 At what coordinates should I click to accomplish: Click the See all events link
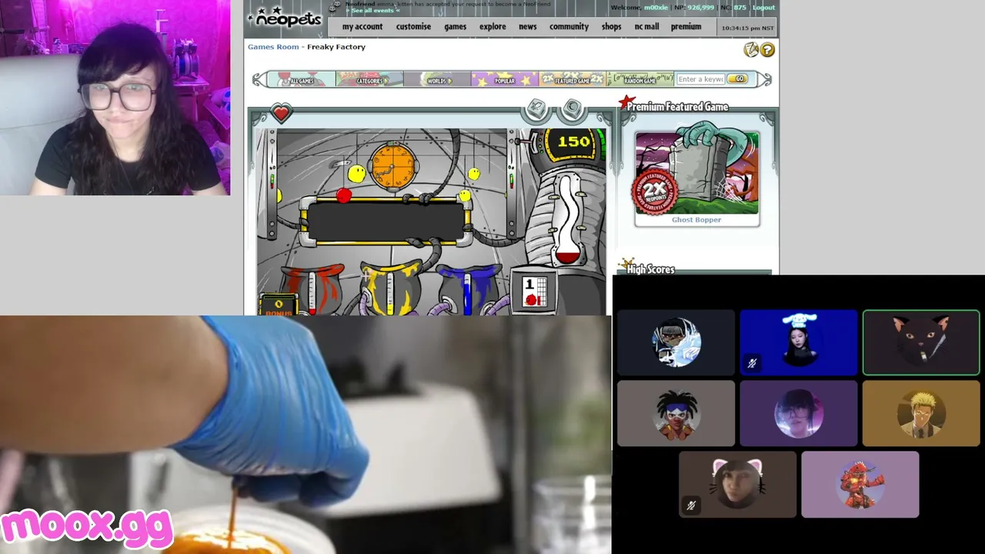[x=373, y=11]
